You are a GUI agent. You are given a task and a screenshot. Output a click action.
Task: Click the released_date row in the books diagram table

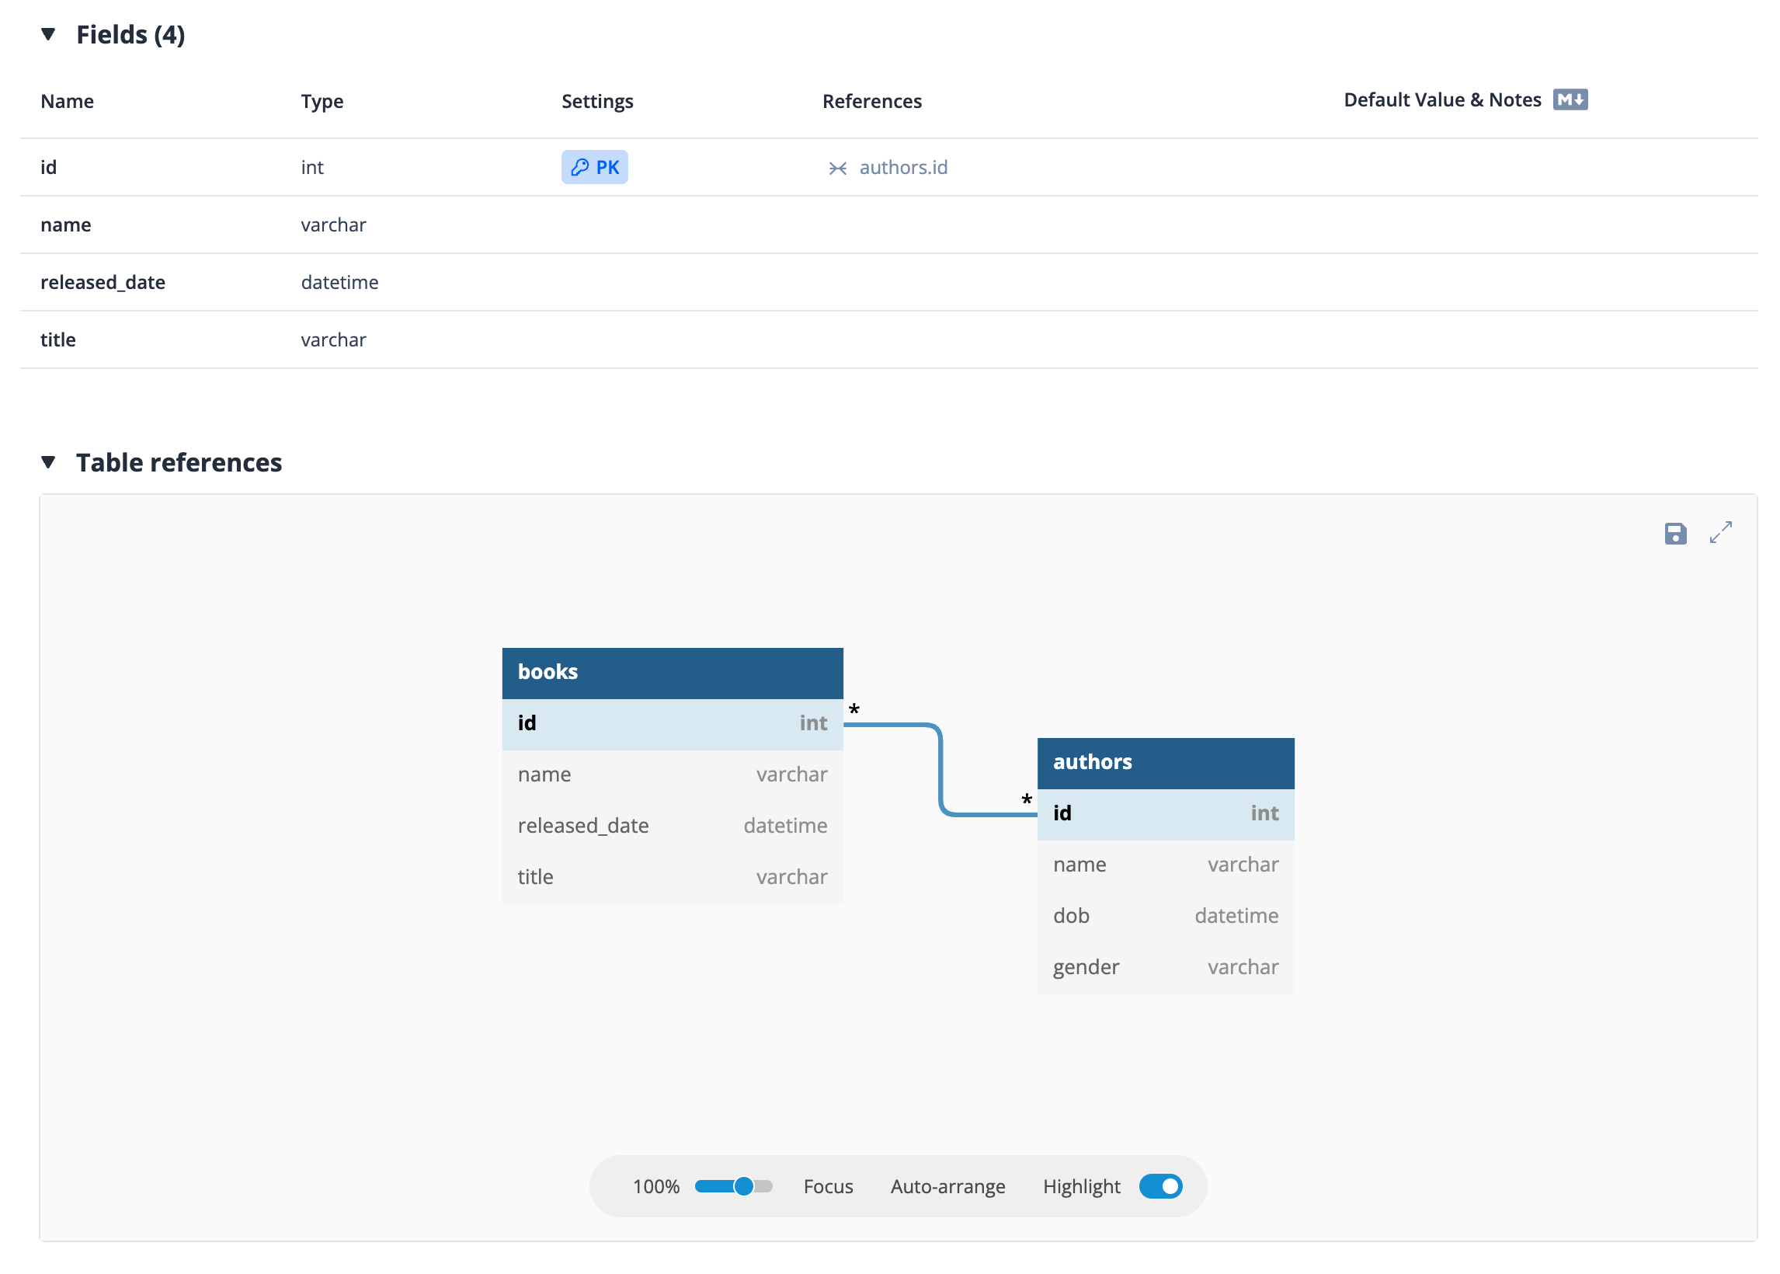pyautogui.click(x=673, y=825)
